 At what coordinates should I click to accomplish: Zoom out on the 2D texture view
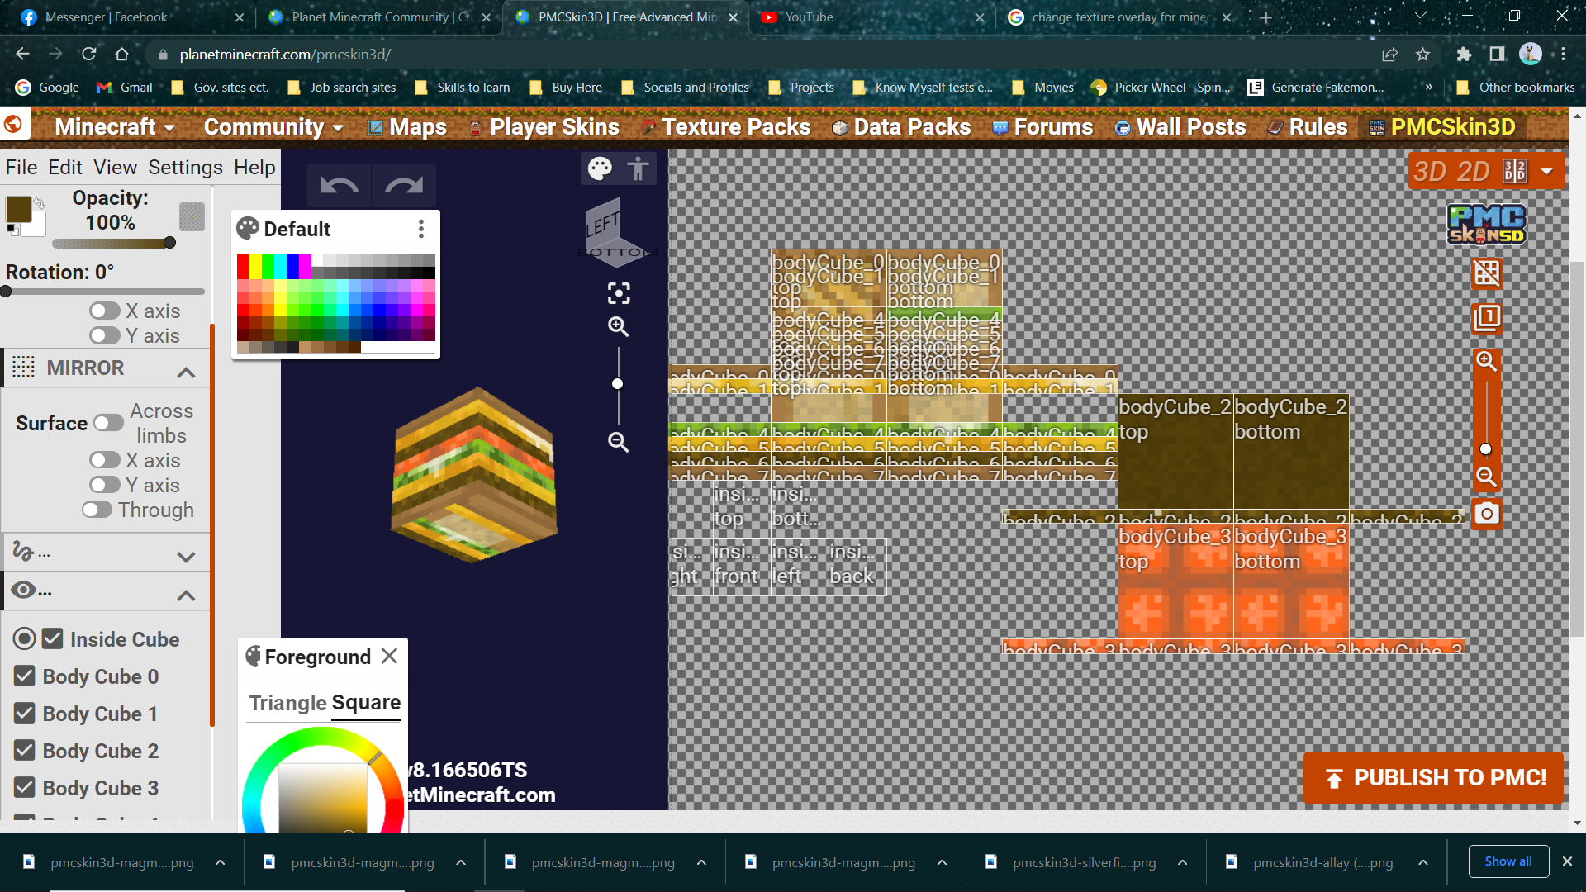1487,477
